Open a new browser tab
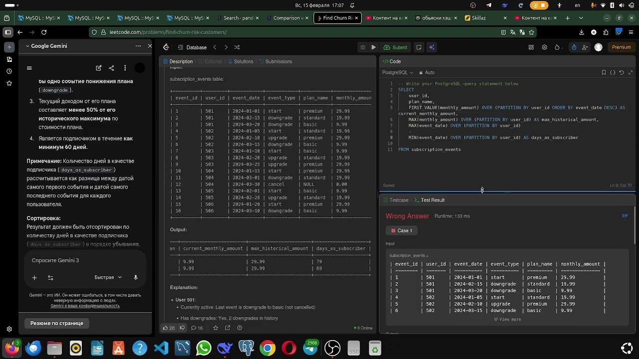Image resolution: width=639 pixels, height=359 pixels. pyautogui.click(x=568, y=18)
